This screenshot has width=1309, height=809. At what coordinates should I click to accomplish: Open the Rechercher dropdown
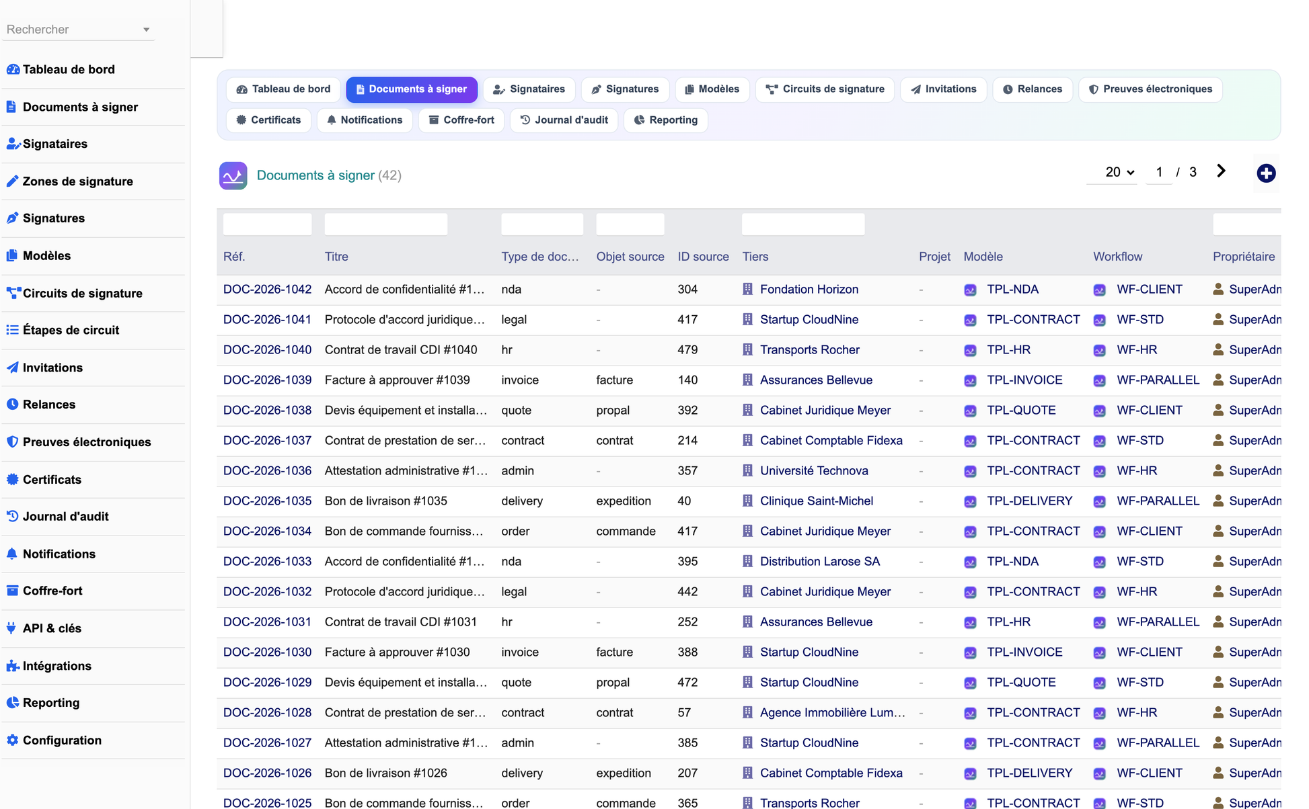point(78,30)
